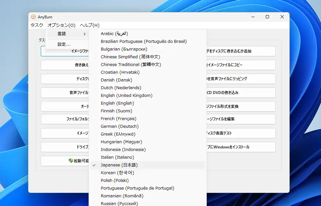Choose 設定... from the options menu

click(x=64, y=44)
